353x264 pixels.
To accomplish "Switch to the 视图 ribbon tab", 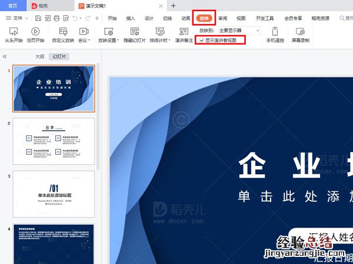I will (x=241, y=18).
